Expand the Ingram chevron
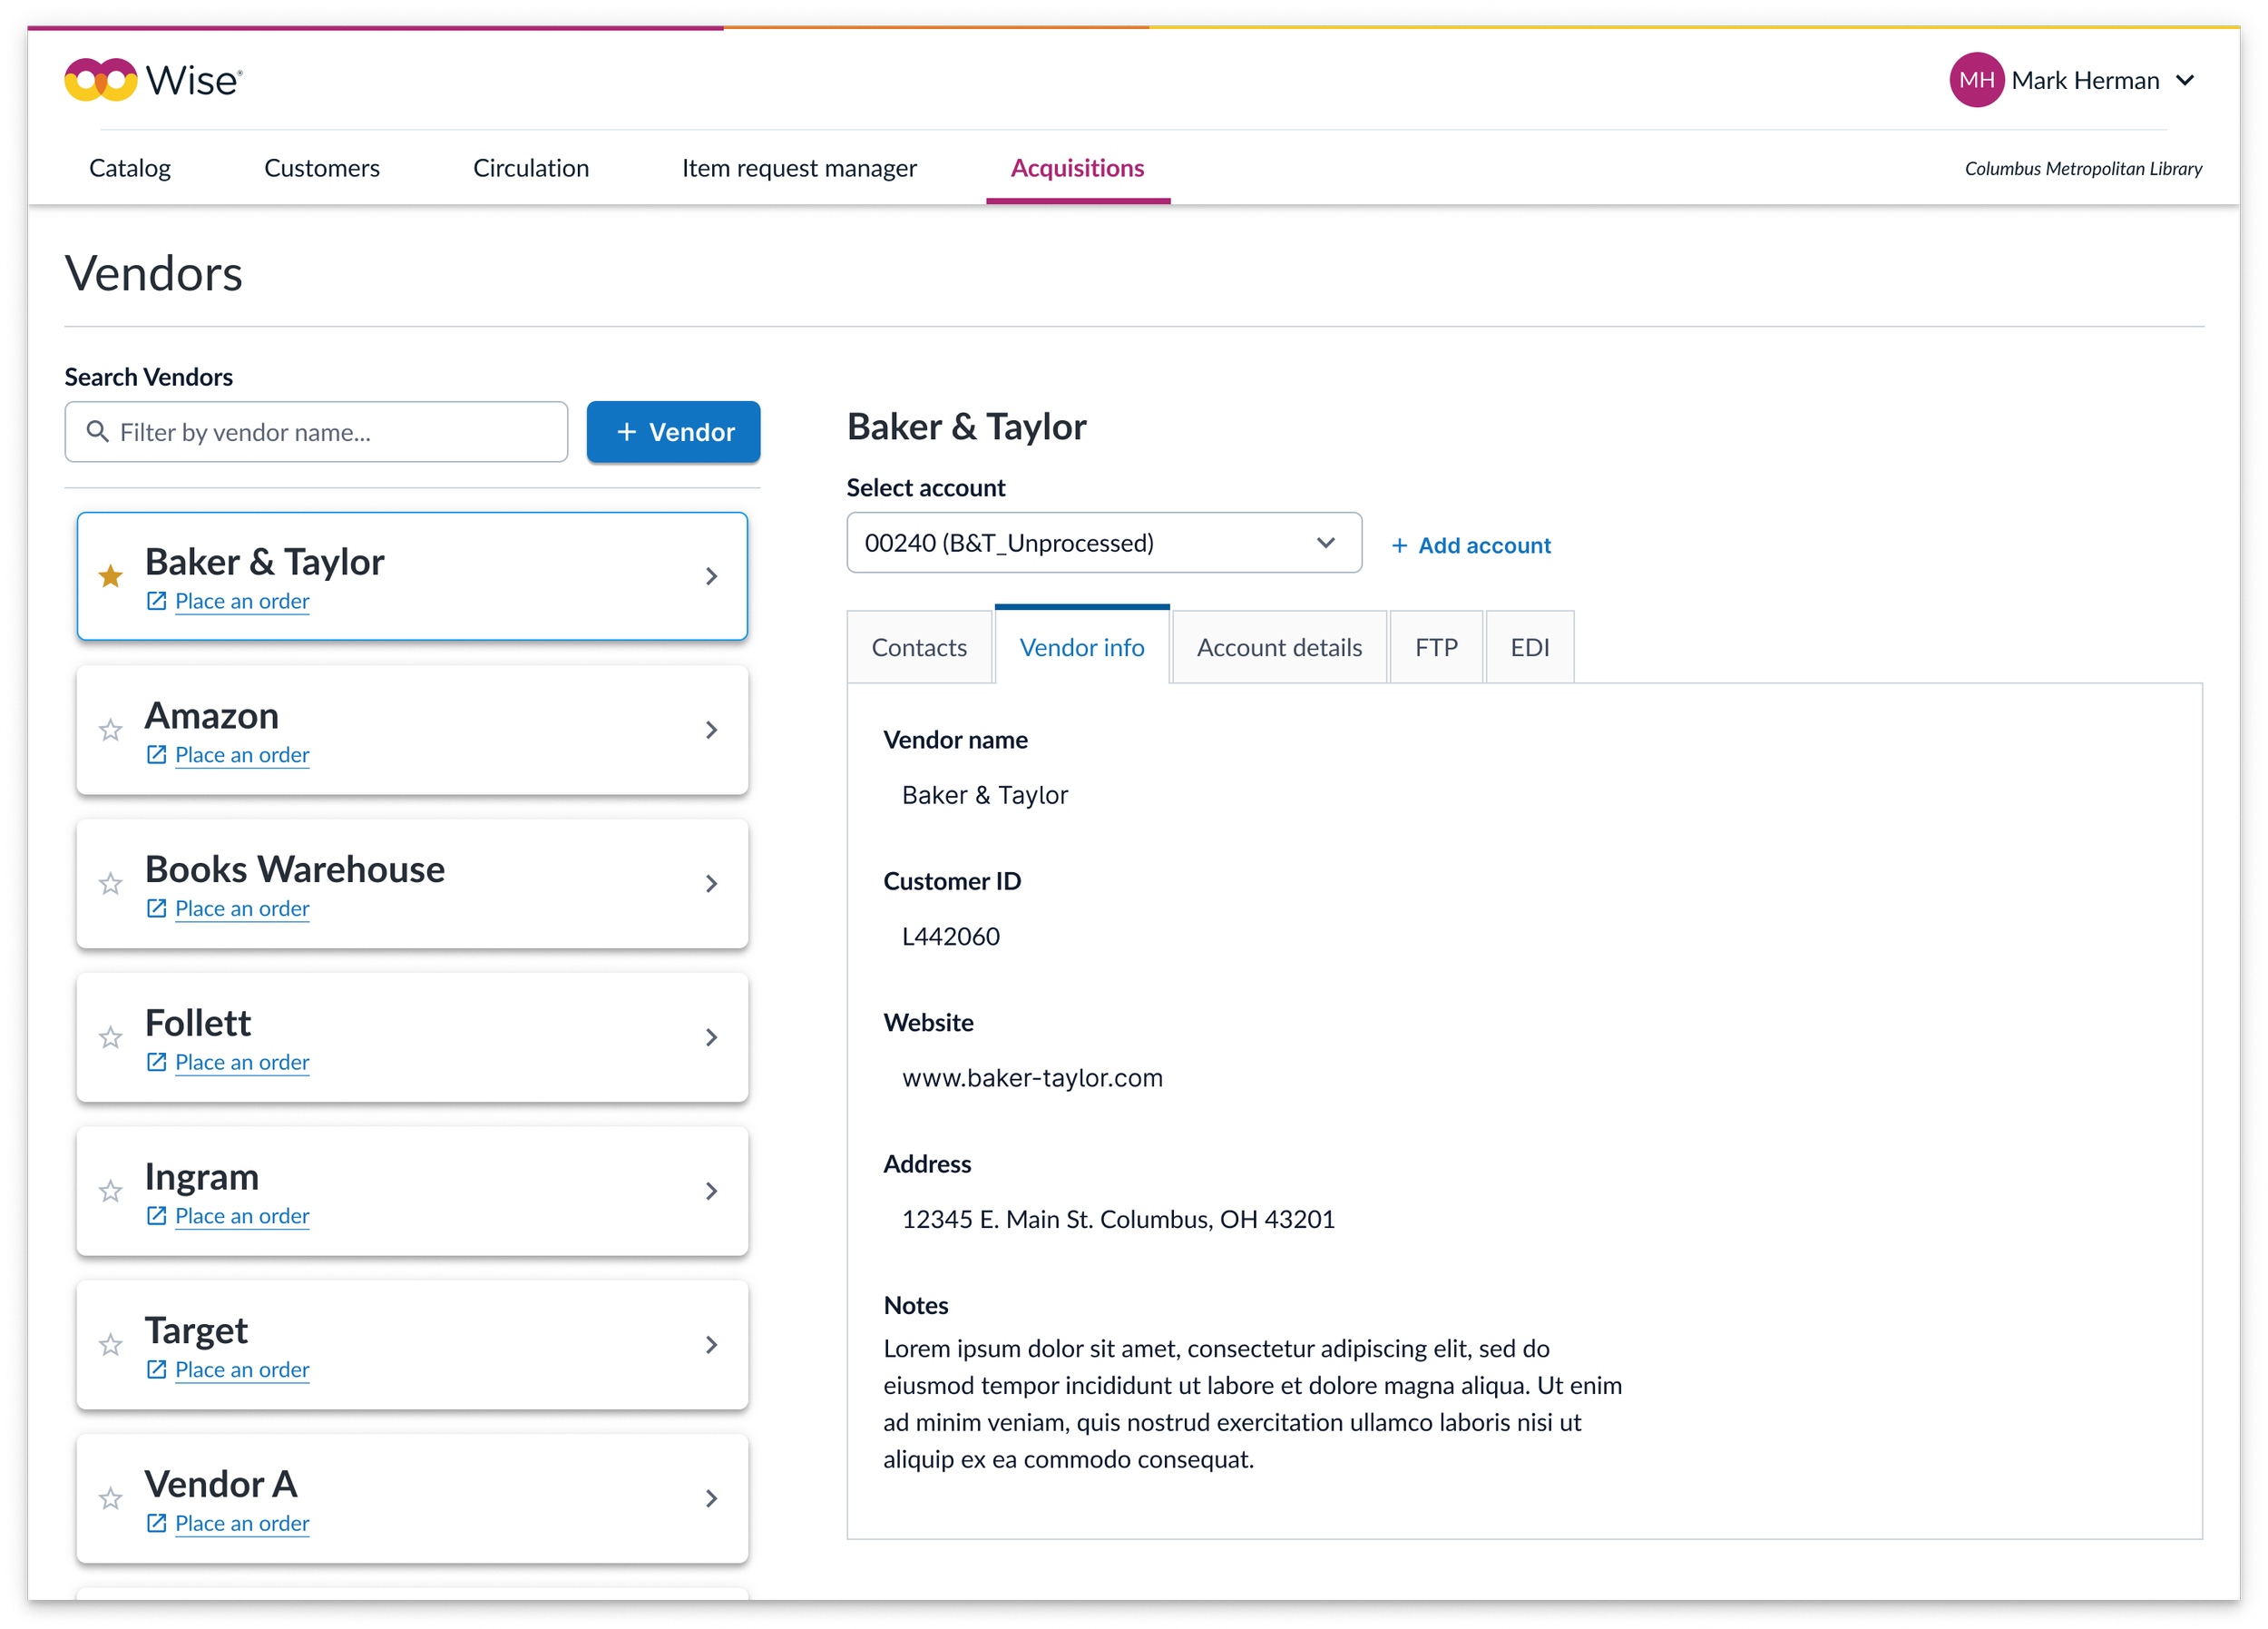This screenshot has width=2268, height=1629. pos(711,1191)
